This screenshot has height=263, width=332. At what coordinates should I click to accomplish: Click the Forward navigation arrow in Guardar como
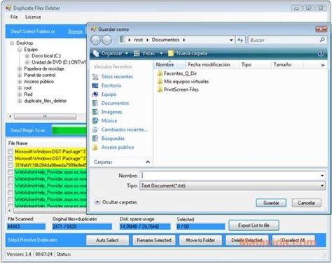point(107,40)
